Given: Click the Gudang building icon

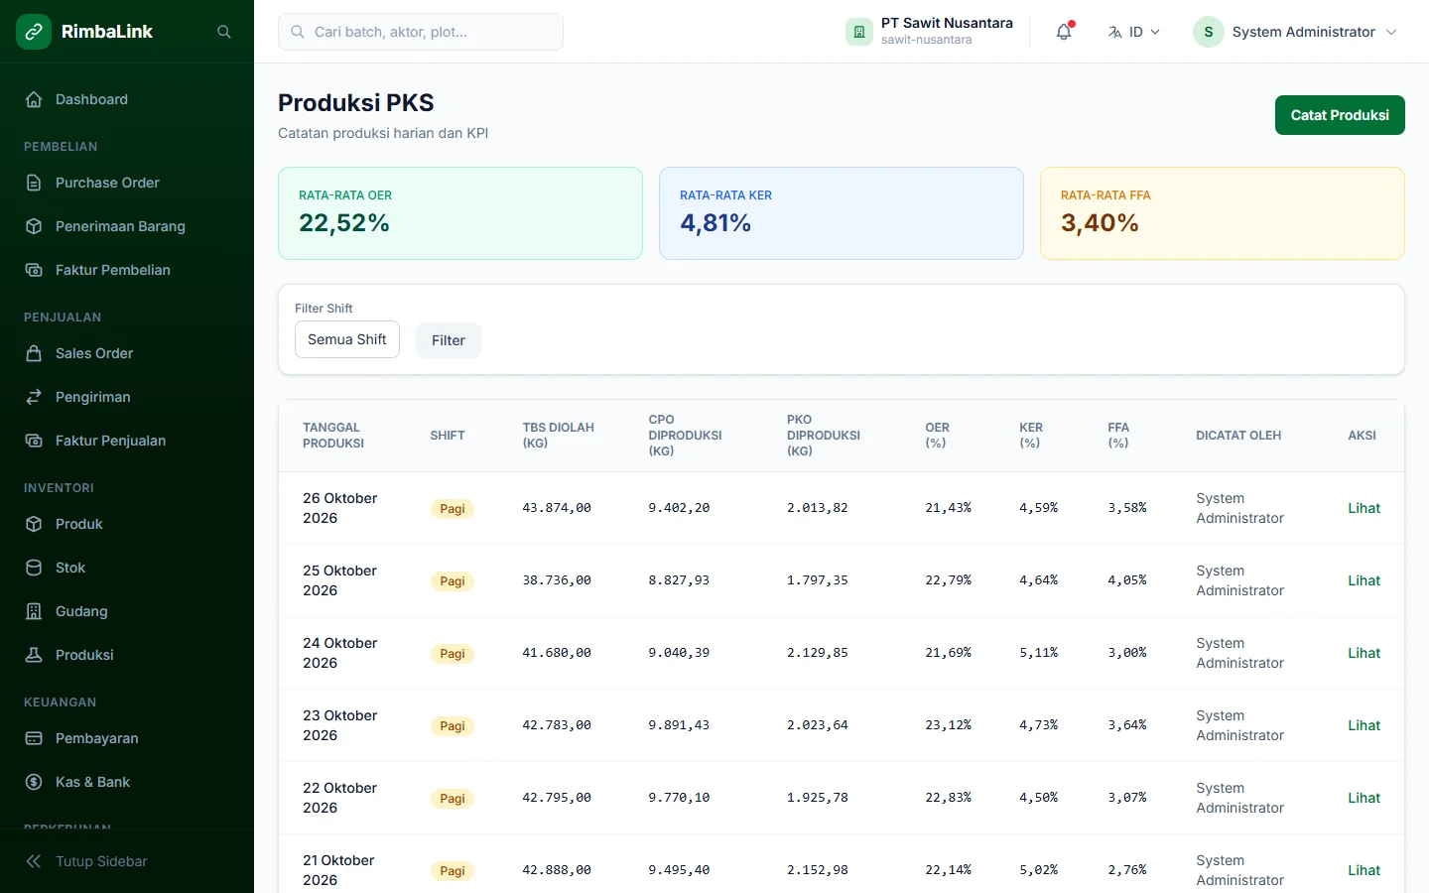Looking at the screenshot, I should (x=34, y=611).
